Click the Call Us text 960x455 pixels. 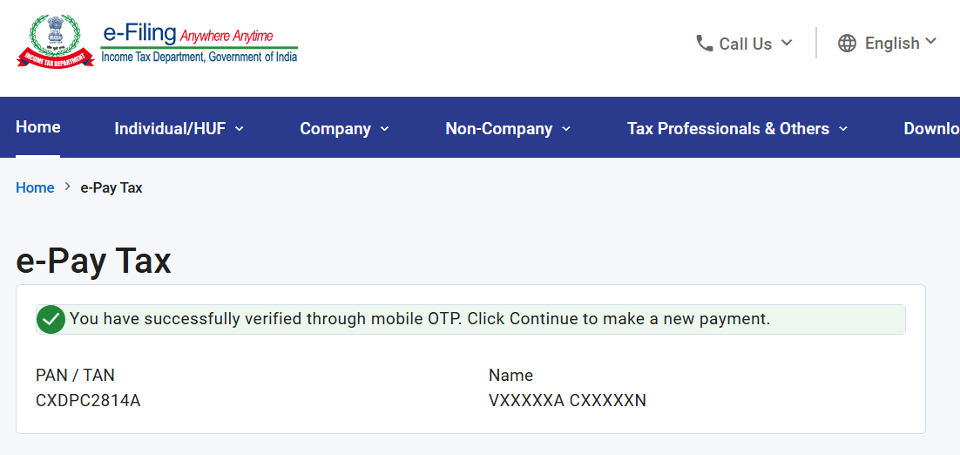point(745,44)
